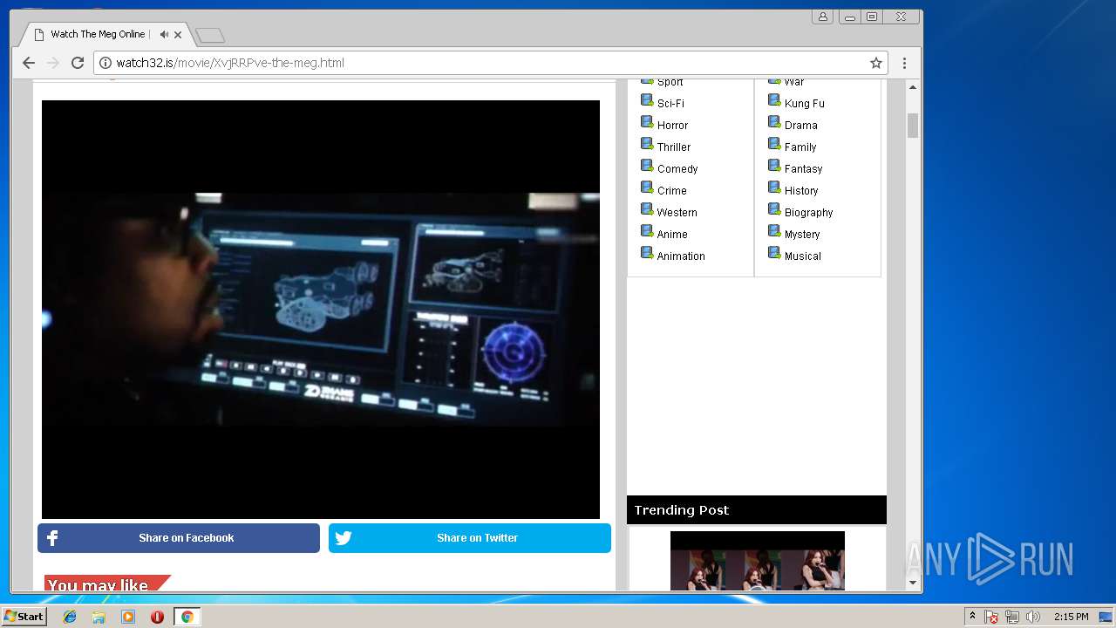Switch to Chrome in taskbar

point(187,617)
